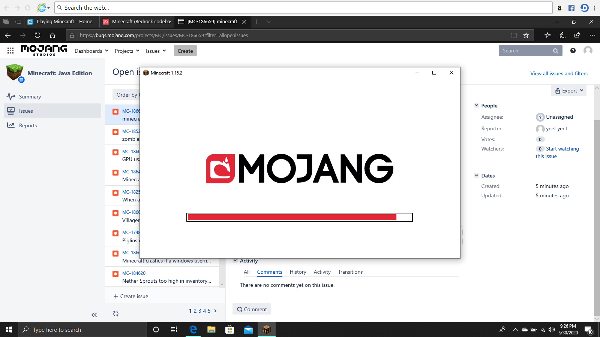Viewport: 600px width, 337px height.
Task: Show All activity entries
Action: tap(246, 272)
